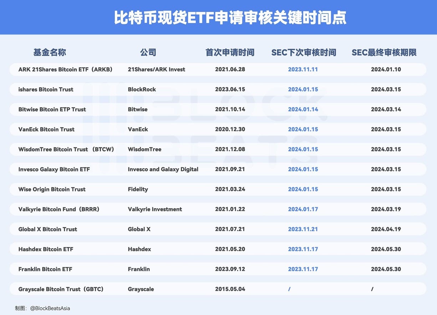Click the 2023.11.21 next review date
This screenshot has height=315, width=437.
pos(303,229)
